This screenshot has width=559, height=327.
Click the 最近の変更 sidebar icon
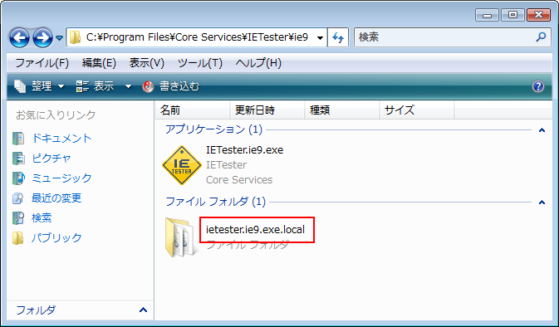[x=18, y=198]
